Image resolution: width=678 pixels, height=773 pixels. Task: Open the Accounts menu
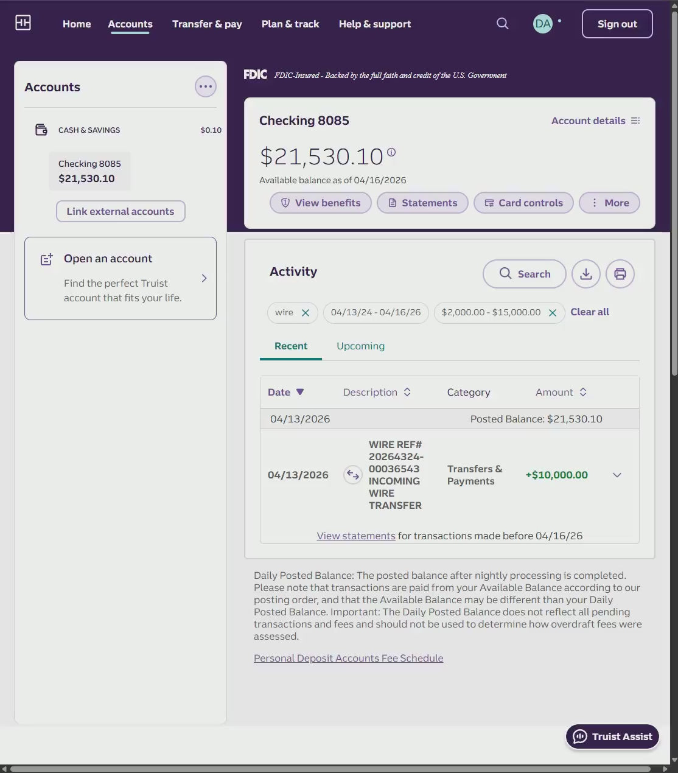tap(130, 24)
